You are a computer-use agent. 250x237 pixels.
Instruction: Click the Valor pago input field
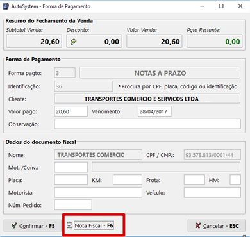pyautogui.click(x=71, y=111)
